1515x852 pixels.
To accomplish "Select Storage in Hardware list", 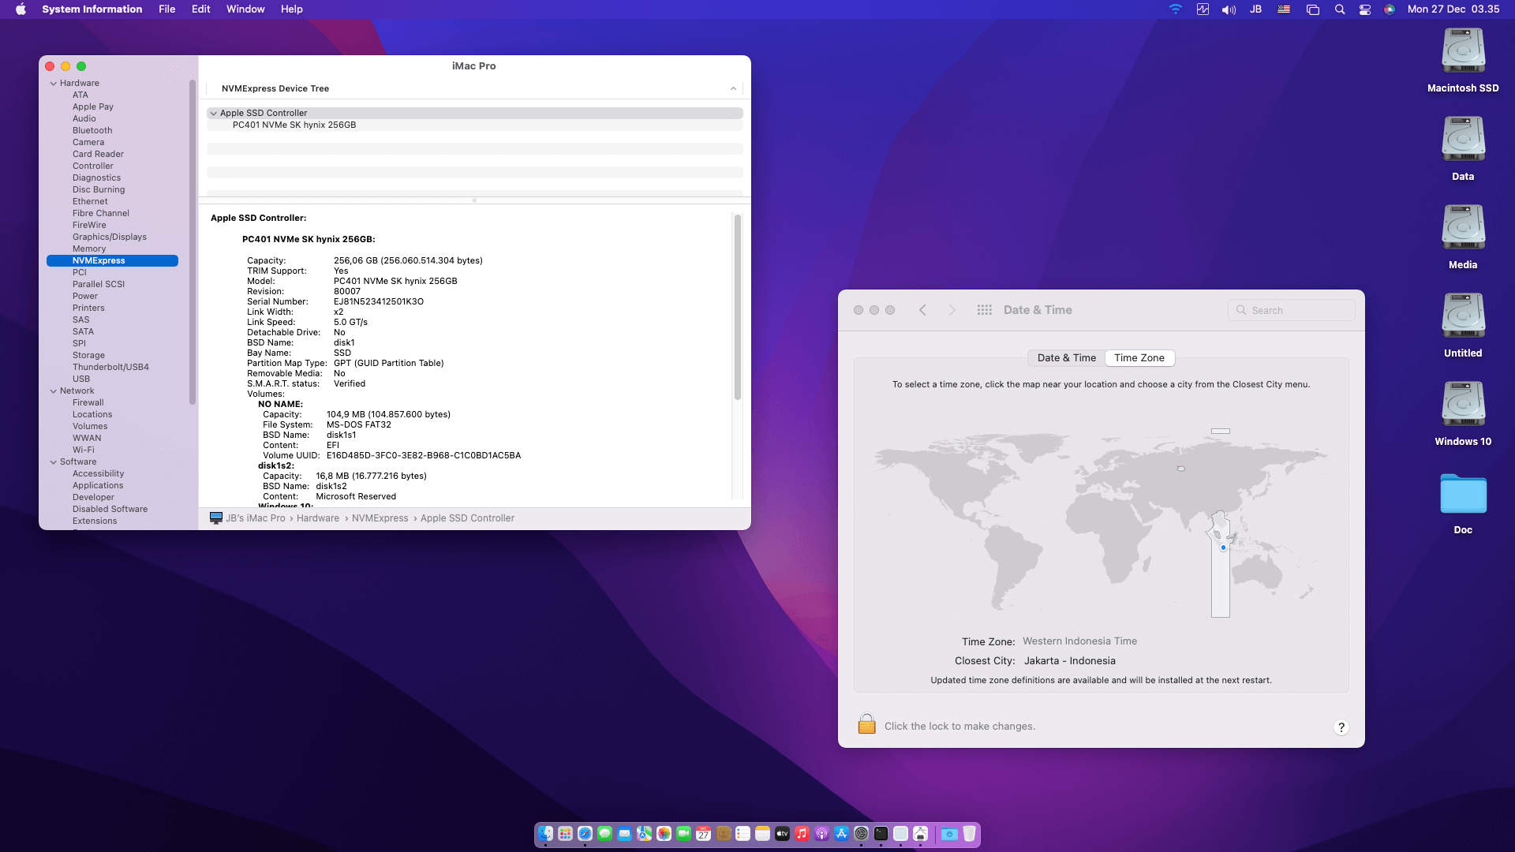I will coord(88,355).
